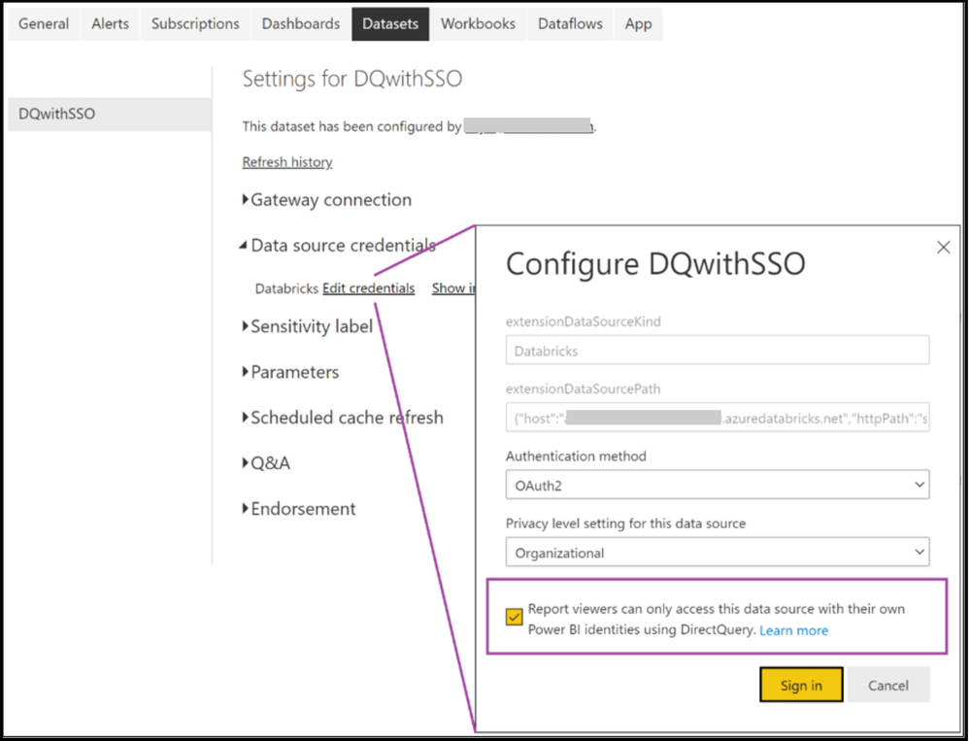
Task: Follow the Learn more link
Action: [793, 630]
